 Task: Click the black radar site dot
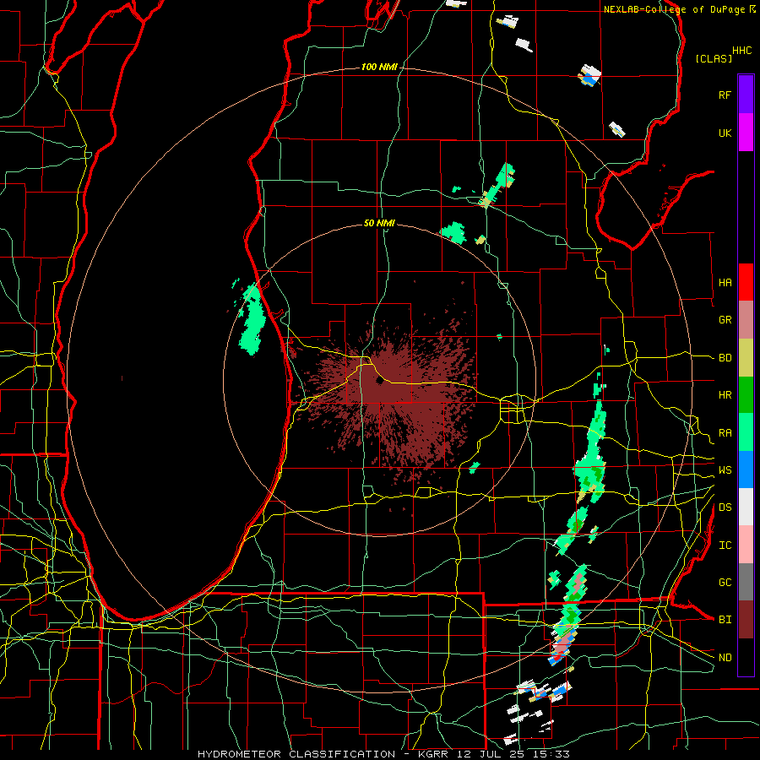point(380,381)
